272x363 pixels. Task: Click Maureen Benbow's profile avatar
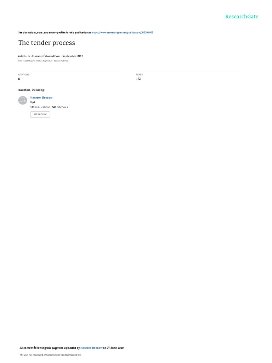23,100
